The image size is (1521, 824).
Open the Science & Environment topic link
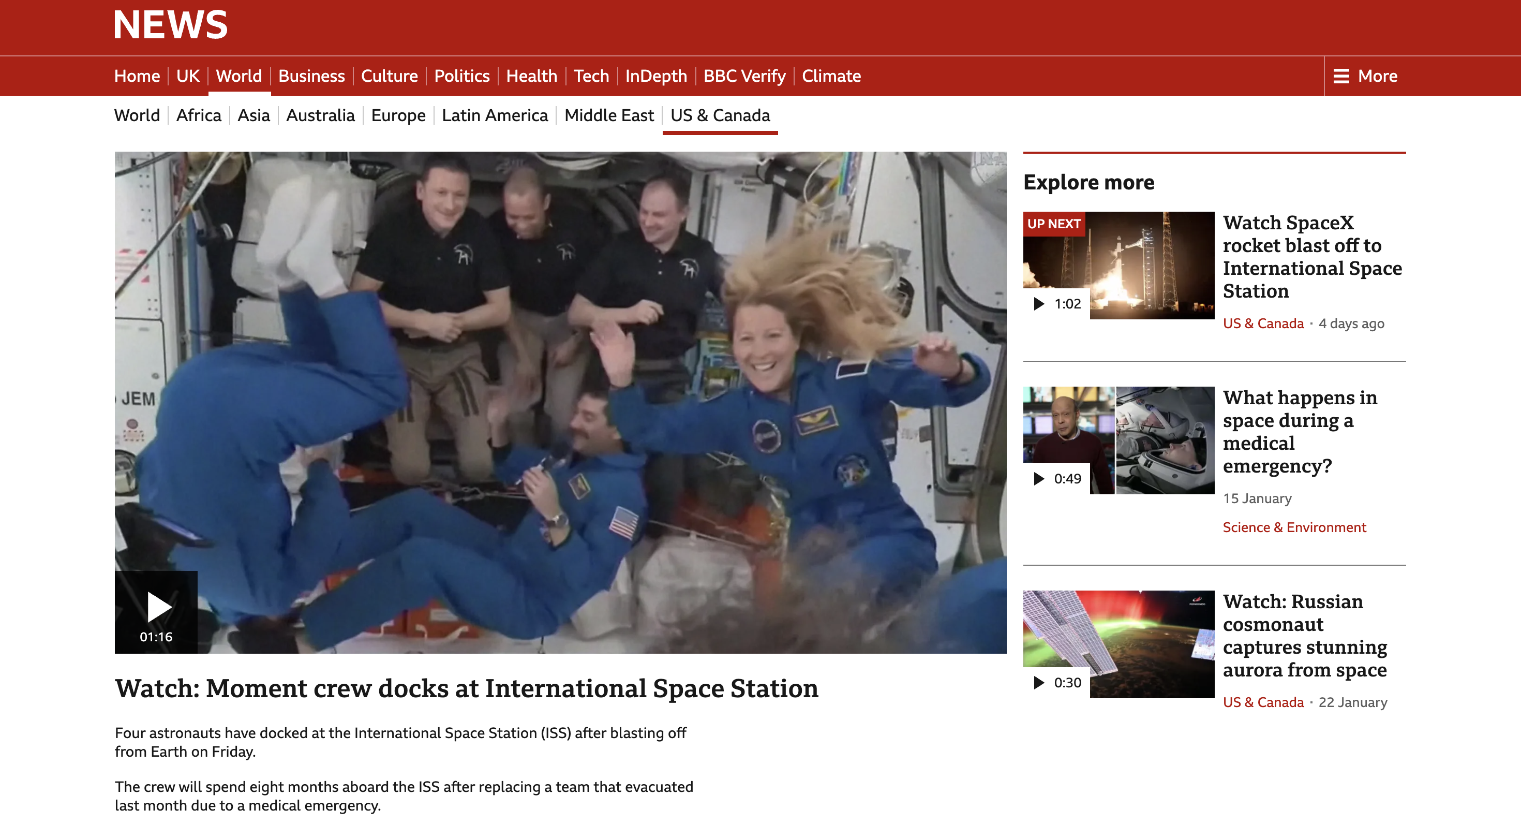coord(1294,527)
